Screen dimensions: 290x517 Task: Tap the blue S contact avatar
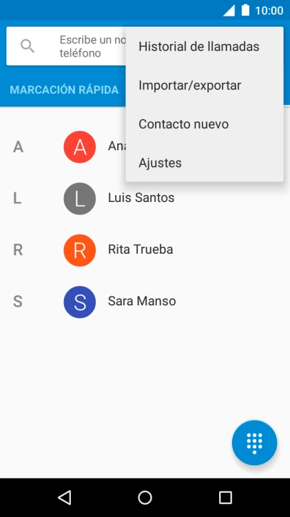click(x=80, y=302)
